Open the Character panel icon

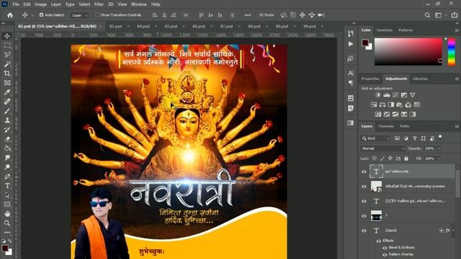point(351,73)
